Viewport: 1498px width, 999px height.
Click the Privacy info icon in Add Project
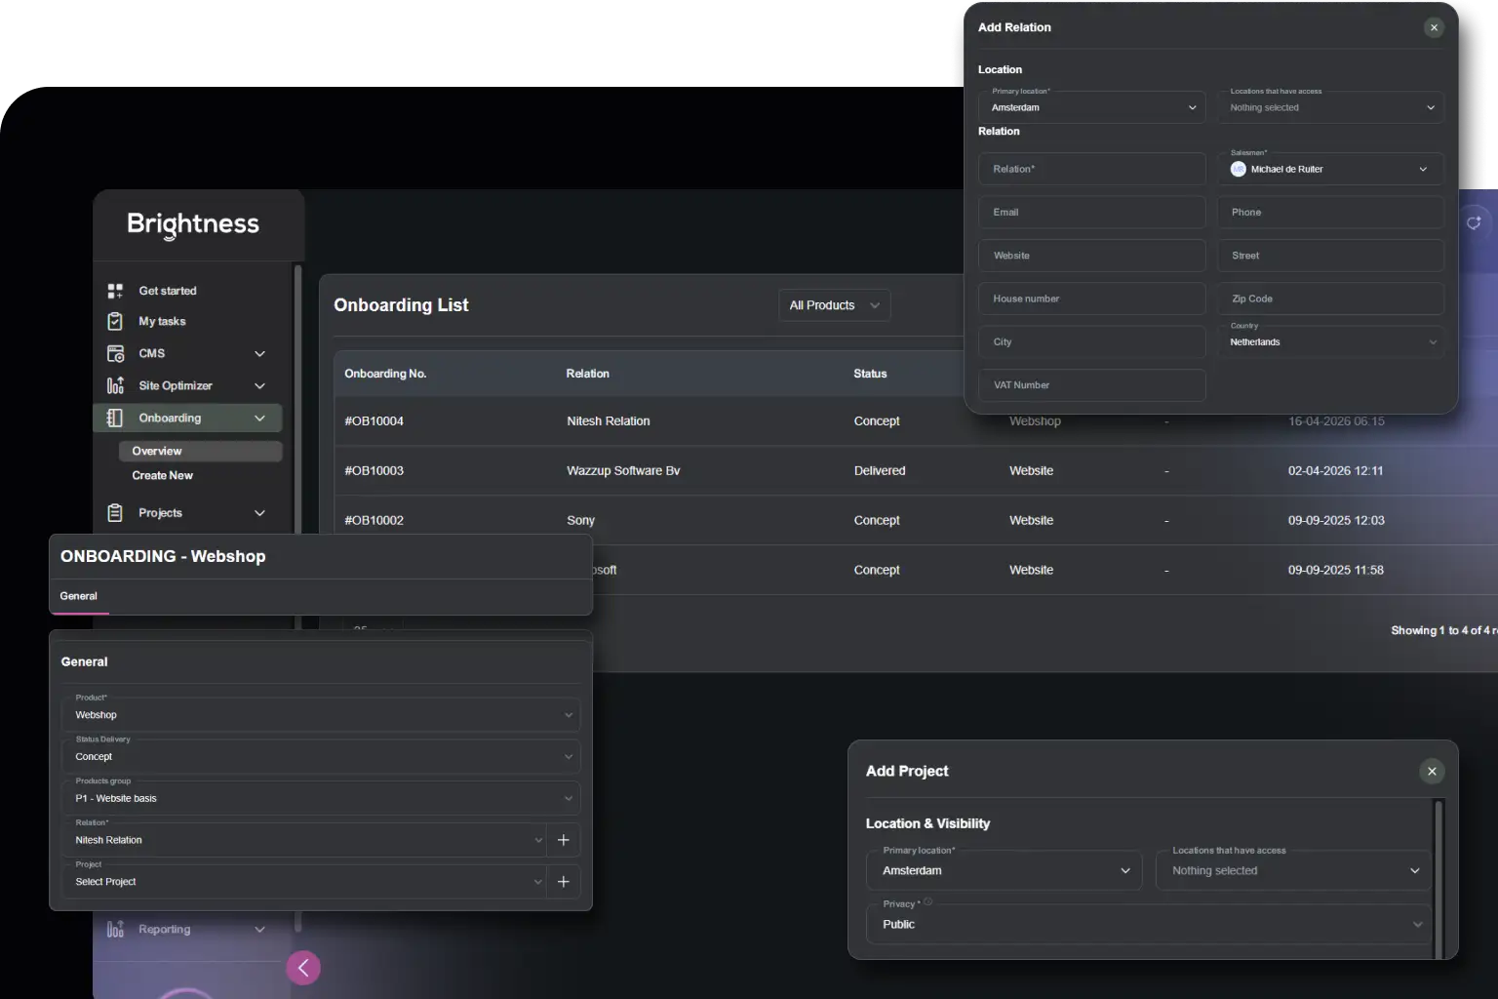[928, 902]
